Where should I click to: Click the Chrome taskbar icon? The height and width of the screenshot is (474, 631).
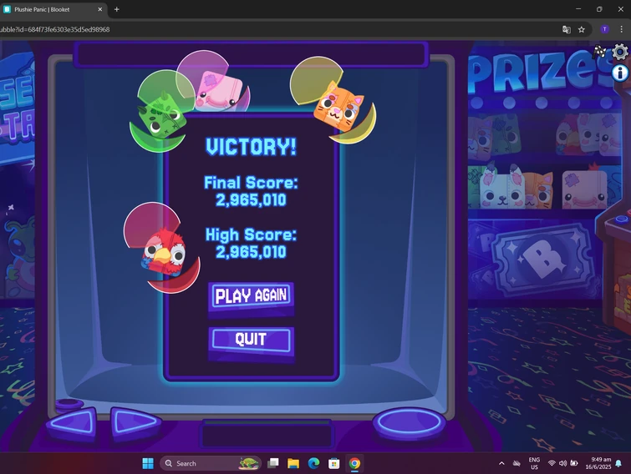coord(354,463)
